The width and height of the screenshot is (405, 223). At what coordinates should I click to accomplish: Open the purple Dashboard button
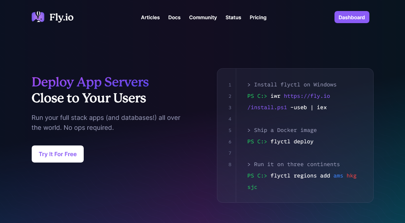[x=352, y=17]
